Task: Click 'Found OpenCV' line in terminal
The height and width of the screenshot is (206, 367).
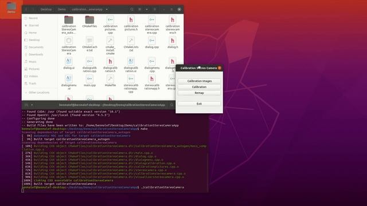Action: tap(66, 115)
